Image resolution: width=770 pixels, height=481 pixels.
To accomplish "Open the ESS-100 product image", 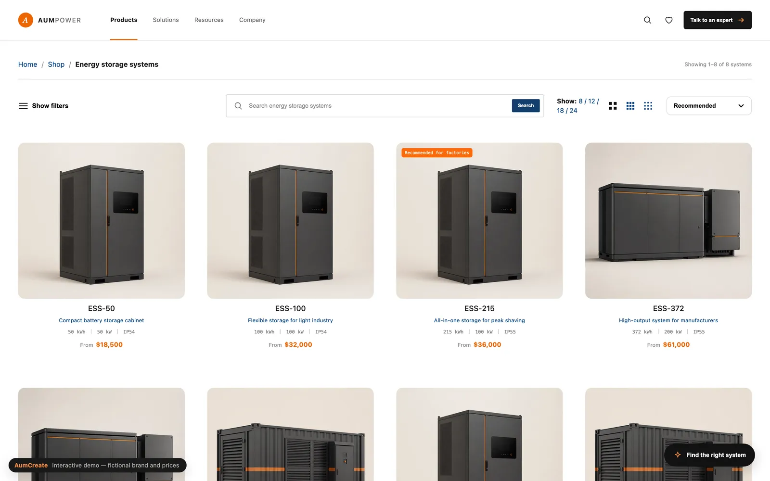I will tap(291, 221).
